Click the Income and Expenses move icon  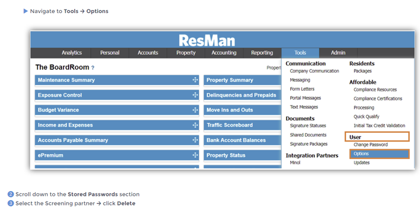[195, 125]
